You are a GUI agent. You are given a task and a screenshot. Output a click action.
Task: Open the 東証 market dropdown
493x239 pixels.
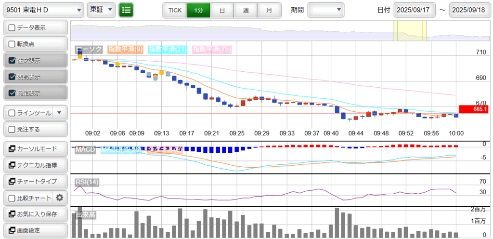(101, 10)
